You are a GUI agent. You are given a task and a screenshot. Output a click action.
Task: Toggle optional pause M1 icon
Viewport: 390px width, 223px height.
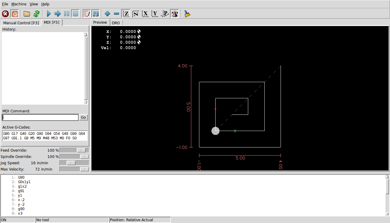coord(96,14)
